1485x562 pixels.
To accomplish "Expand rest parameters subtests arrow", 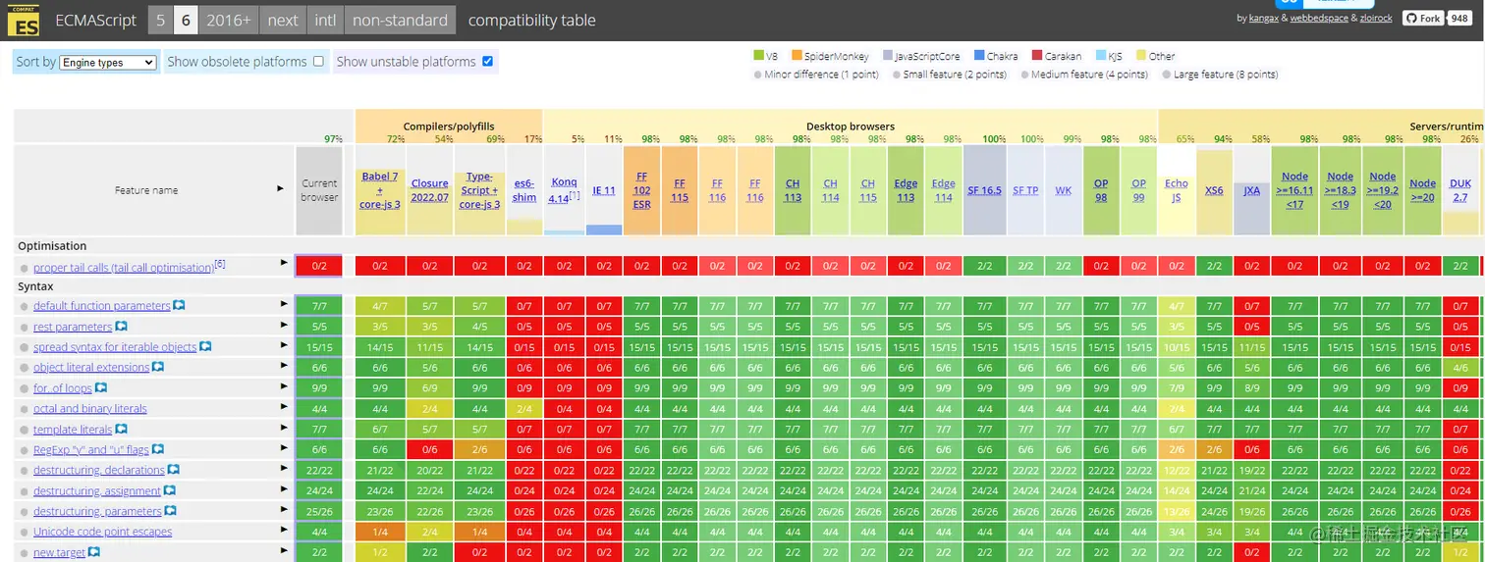I will pyautogui.click(x=284, y=325).
